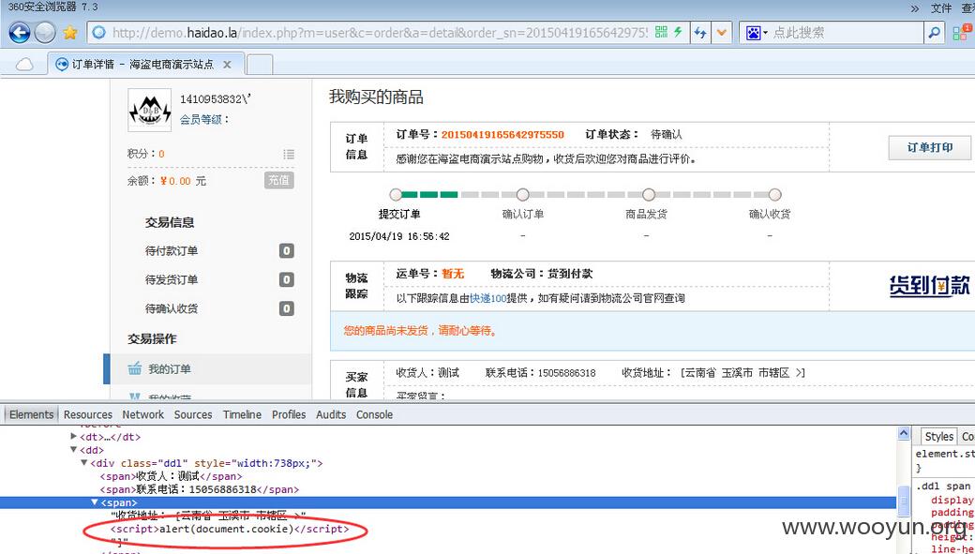This screenshot has width=975, height=554.
Task: Select the 订单详情 - 海盗电商演示站点 tab
Action: pyautogui.click(x=143, y=64)
